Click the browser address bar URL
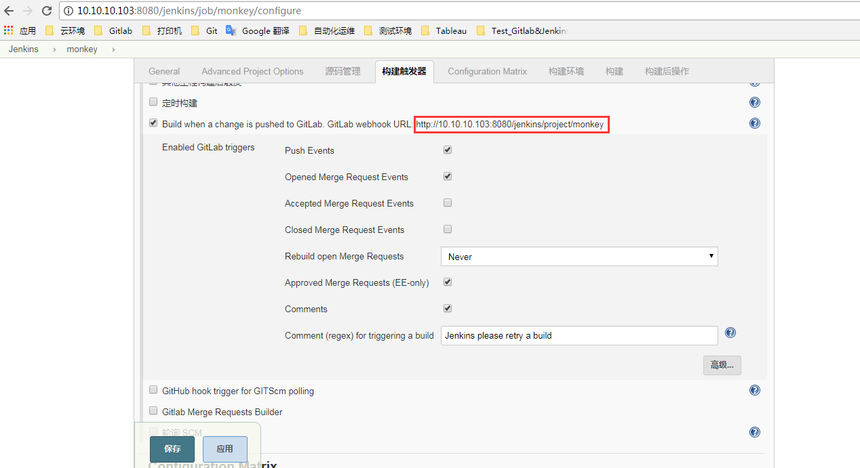860x468 pixels. (x=189, y=11)
